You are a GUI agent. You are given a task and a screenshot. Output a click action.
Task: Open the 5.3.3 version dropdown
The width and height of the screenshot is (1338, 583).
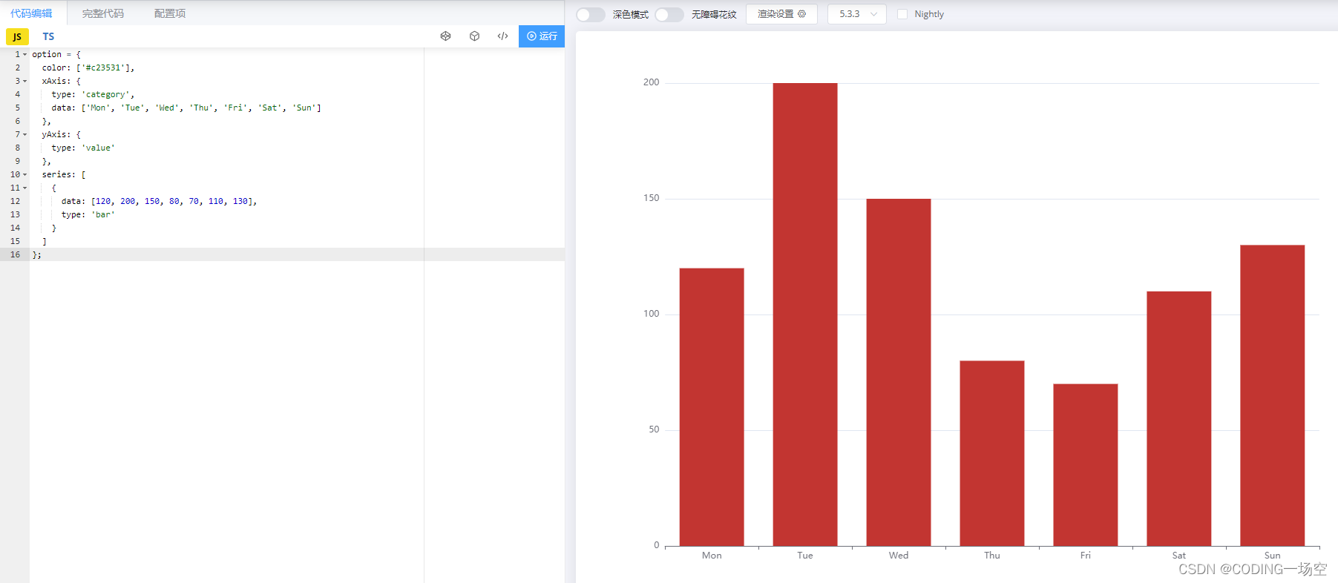coord(857,14)
